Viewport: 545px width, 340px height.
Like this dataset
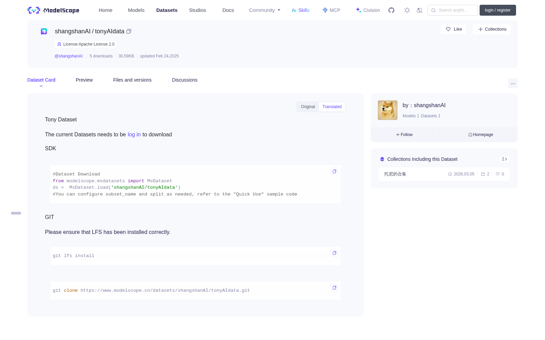click(x=454, y=29)
